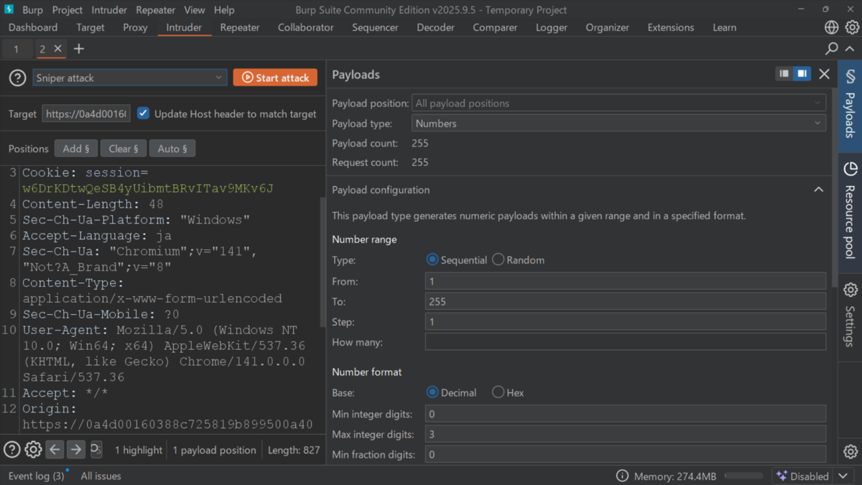Open editor help icon below request
This screenshot has height=485, width=862.
[12, 450]
